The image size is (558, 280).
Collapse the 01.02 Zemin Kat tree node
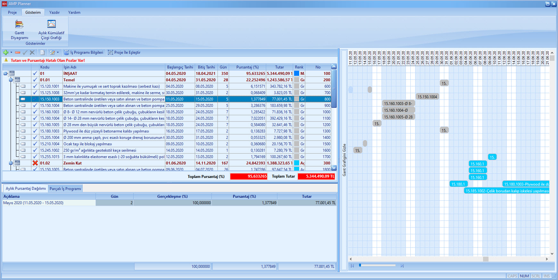tap(11, 163)
